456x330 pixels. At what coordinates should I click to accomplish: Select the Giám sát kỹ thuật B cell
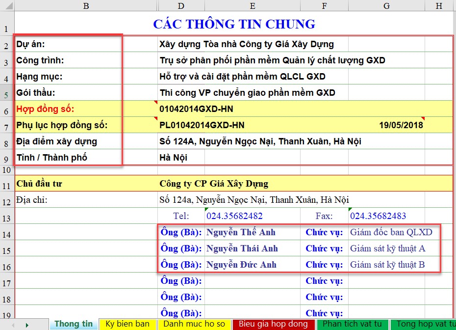point(387,265)
